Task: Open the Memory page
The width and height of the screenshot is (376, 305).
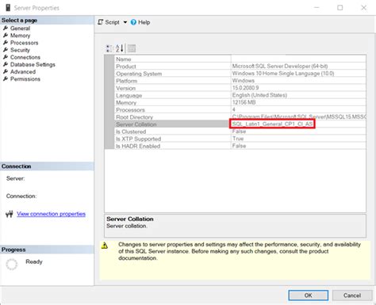Action: click(x=20, y=36)
